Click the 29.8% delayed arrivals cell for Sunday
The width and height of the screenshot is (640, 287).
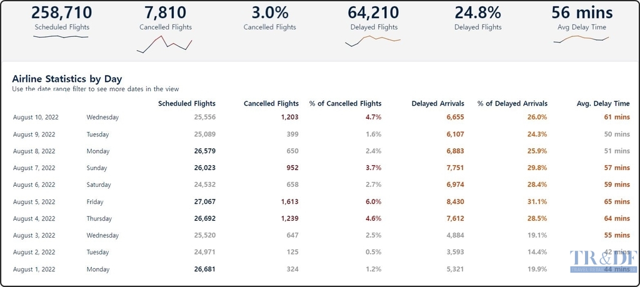537,168
